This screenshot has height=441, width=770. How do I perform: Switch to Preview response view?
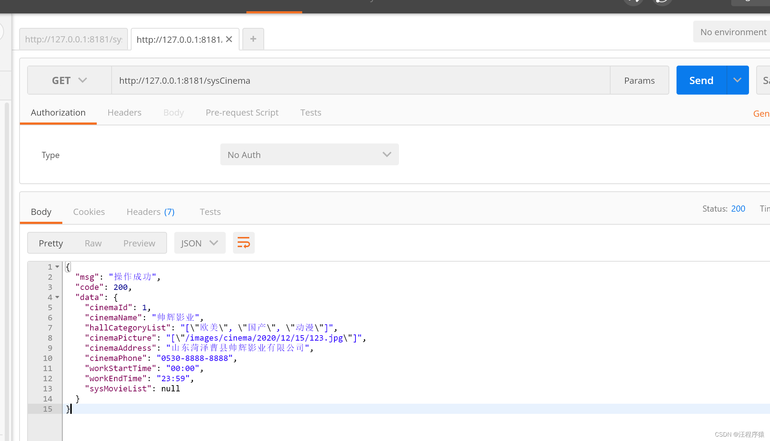click(139, 243)
